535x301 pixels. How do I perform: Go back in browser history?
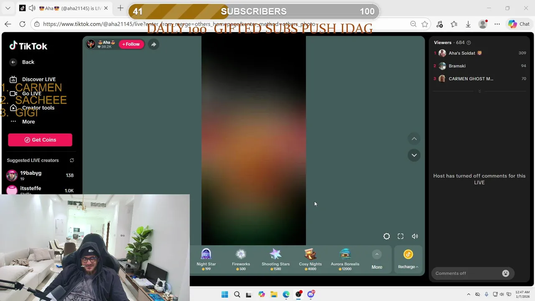8,24
